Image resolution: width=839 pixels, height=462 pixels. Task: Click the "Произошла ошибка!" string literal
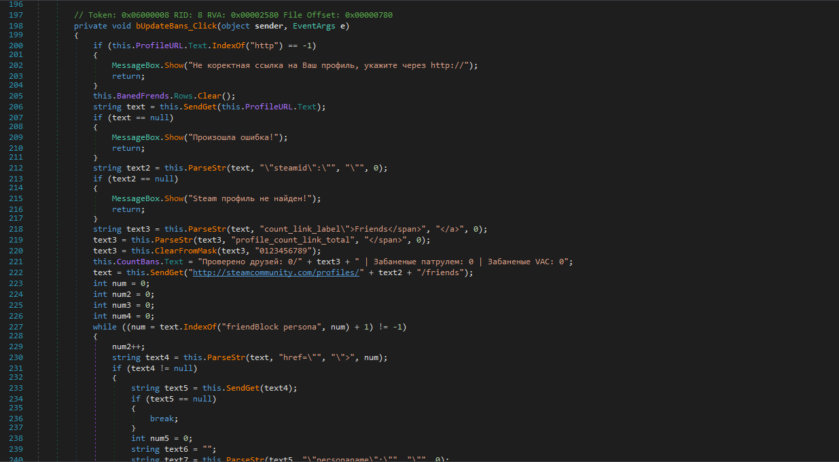[237, 137]
